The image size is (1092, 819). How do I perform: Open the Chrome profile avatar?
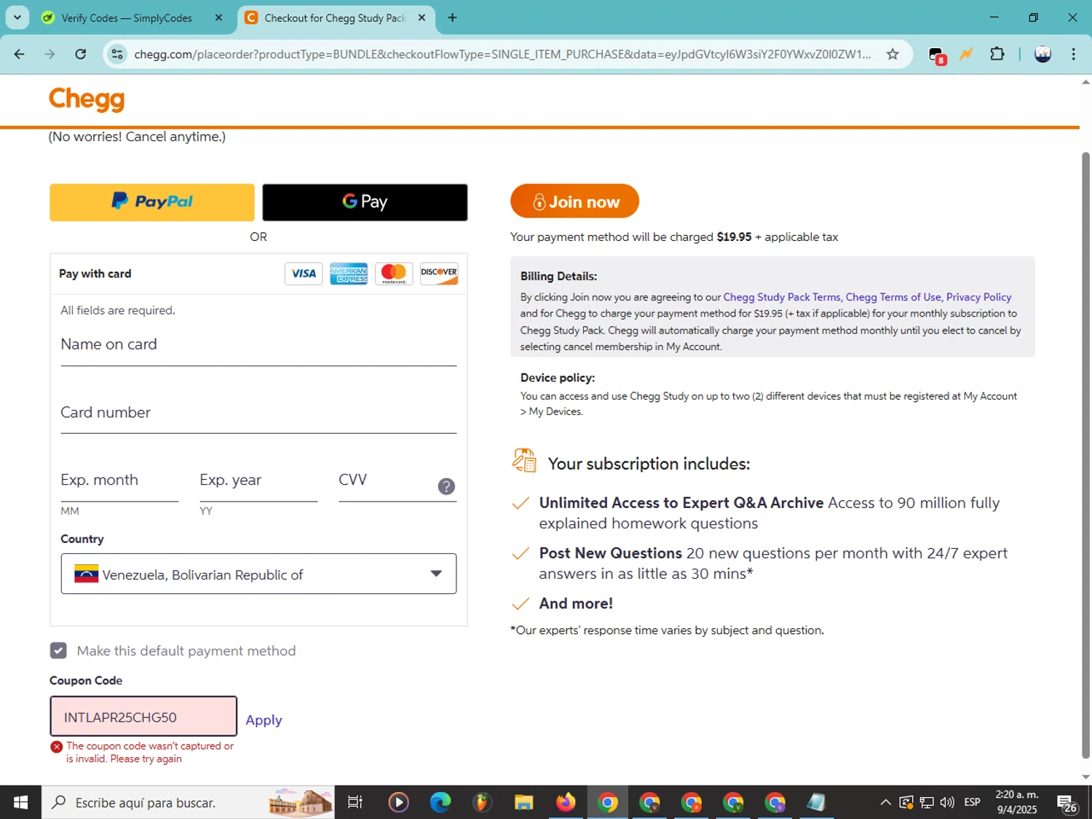[1042, 54]
